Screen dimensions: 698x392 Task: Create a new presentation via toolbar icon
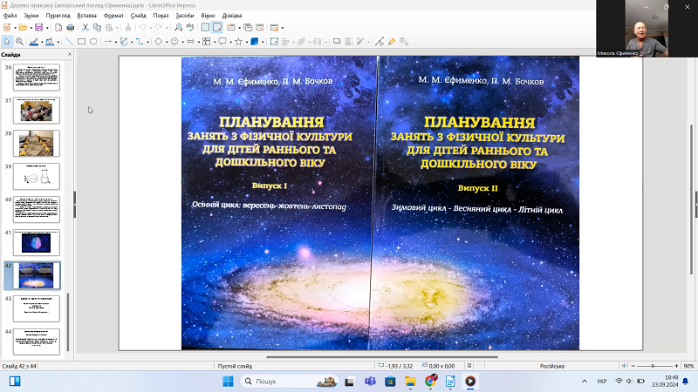7,28
